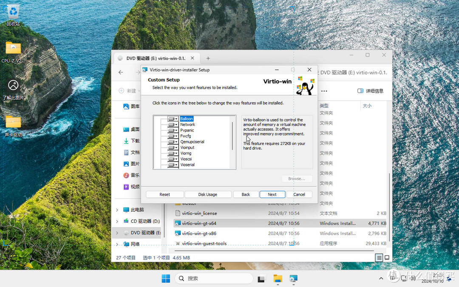459x287 pixels.
Task: Click the Balloon feature drive icon
Action: 172,119
